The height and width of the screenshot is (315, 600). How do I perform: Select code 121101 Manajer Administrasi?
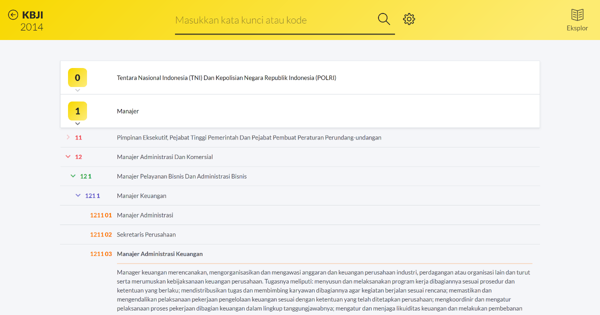click(144, 215)
